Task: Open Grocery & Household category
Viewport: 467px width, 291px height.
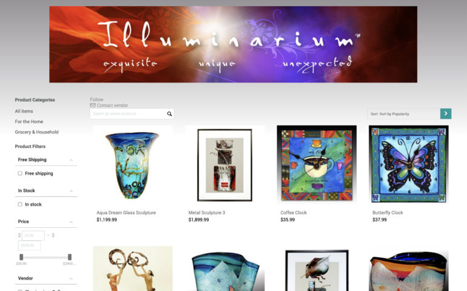Action: coord(36,132)
